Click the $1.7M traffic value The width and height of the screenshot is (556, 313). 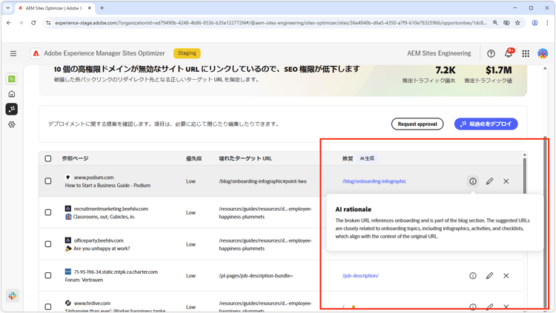(x=499, y=70)
